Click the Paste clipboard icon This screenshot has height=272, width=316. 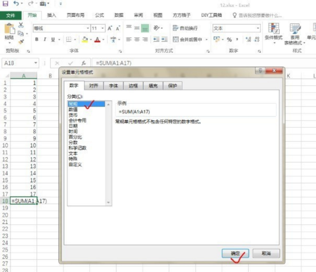coord(9,28)
